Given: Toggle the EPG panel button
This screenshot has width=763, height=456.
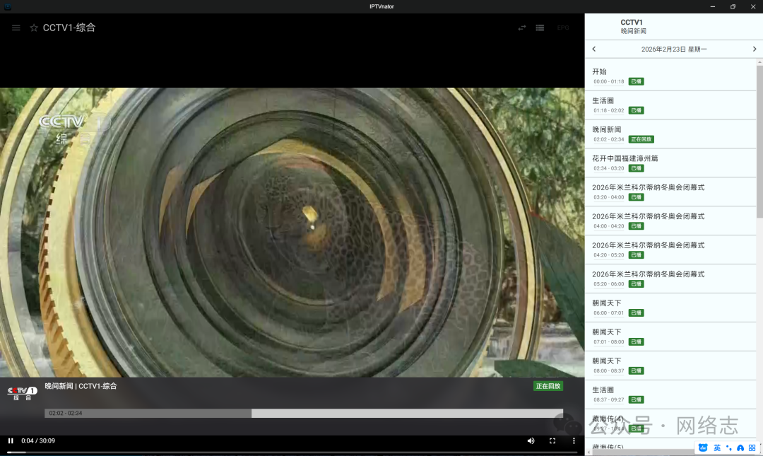Looking at the screenshot, I should click(562, 28).
